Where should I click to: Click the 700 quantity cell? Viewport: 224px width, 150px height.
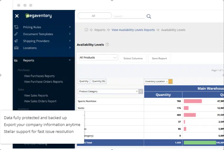(x=179, y=101)
